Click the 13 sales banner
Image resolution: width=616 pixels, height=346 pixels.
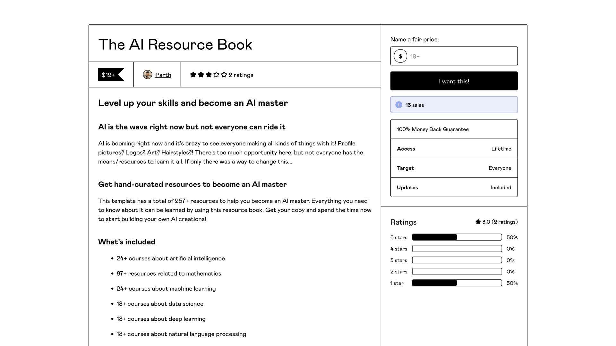pos(454,105)
